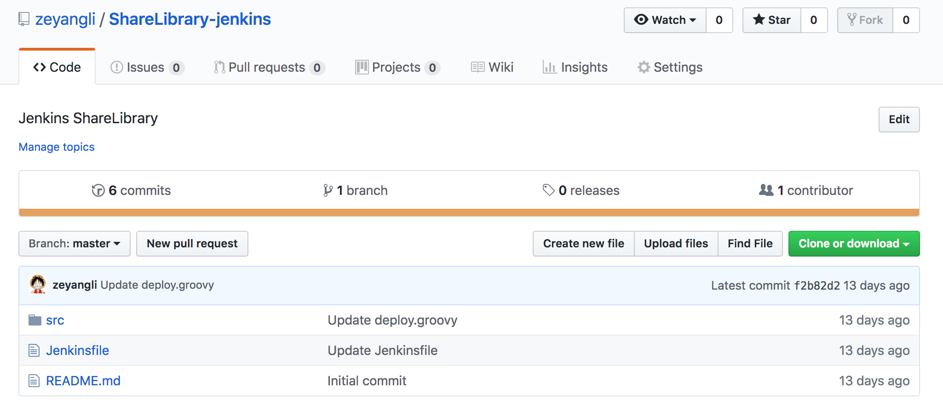
Task: Click the repository book icon beside zeyangli
Action: (x=24, y=19)
